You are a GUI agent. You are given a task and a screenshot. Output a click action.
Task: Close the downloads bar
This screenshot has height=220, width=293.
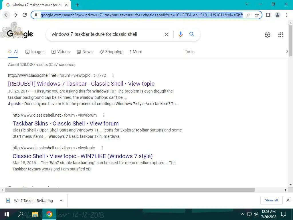(288, 200)
